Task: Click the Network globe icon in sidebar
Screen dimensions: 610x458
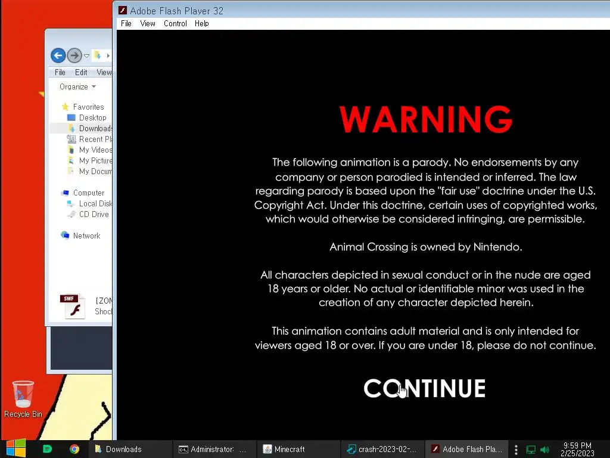Action: [x=65, y=235]
